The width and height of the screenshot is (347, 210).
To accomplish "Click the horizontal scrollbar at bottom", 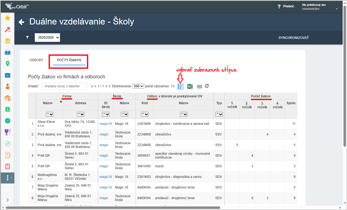I will tap(113, 208).
